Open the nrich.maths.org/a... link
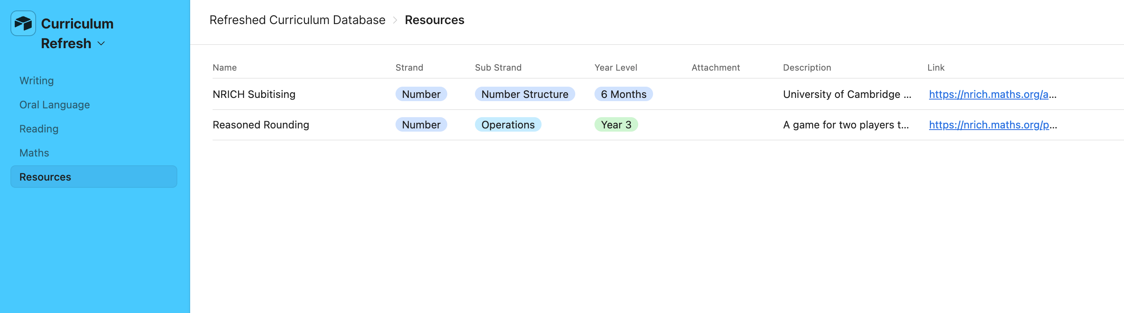Image resolution: width=1124 pixels, height=313 pixels. [993, 94]
